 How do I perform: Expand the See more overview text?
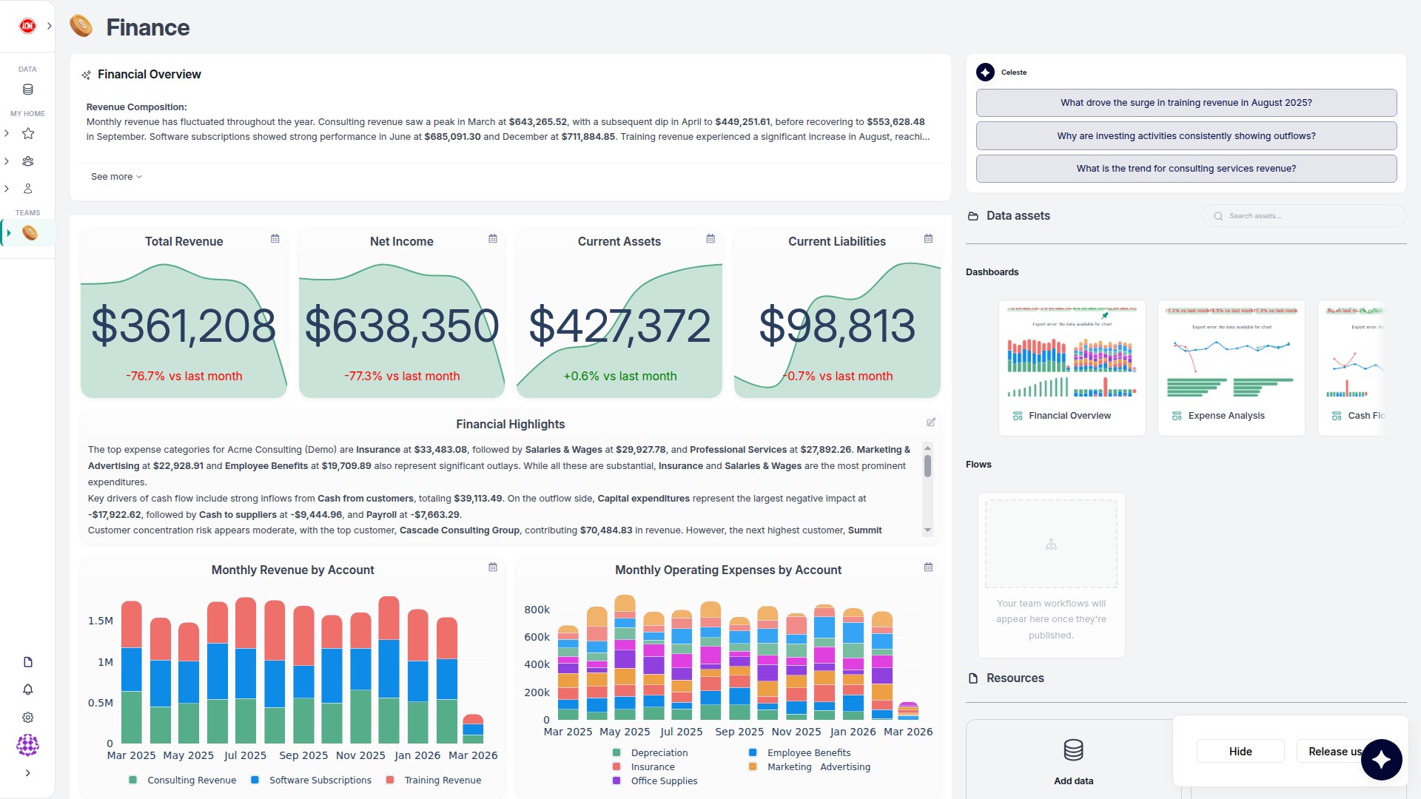tap(116, 177)
